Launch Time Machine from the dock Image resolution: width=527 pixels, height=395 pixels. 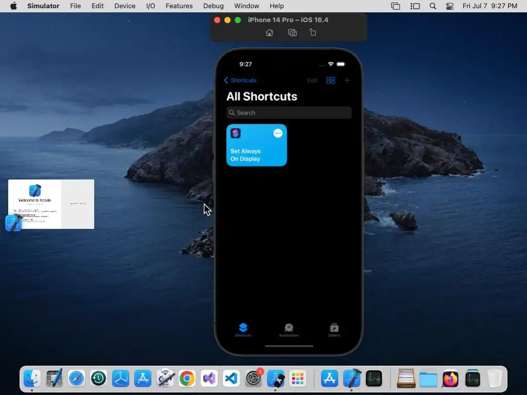98,379
